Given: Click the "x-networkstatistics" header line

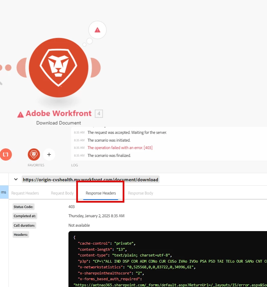Looking at the screenshot, I should tap(137, 267).
